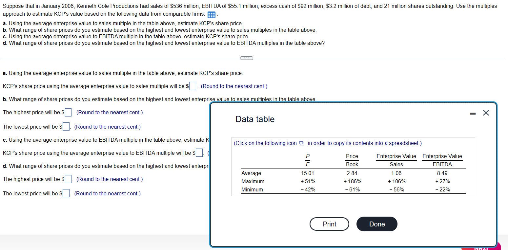Expand the ellipsis divider between question sections
508x250 pixels.
(x=246, y=58)
